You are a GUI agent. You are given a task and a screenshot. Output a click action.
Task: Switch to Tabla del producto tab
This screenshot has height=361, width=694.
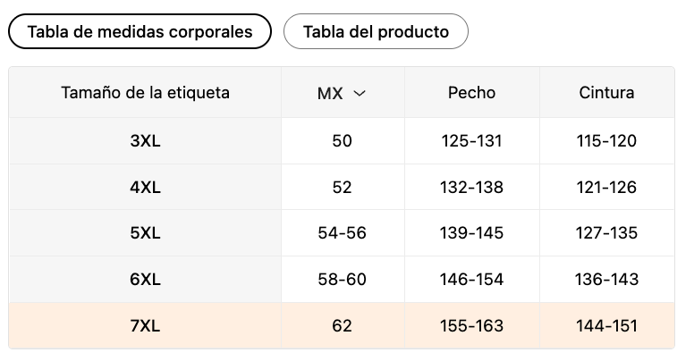point(376,31)
